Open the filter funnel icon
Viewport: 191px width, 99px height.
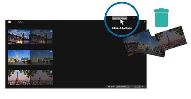click(x=145, y=22)
